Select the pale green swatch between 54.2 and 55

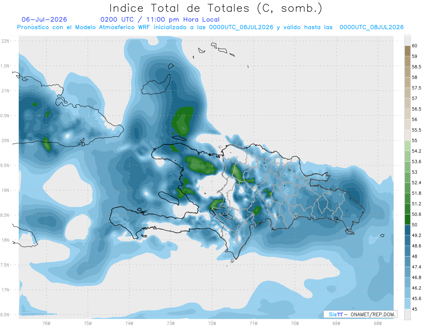click(407, 146)
